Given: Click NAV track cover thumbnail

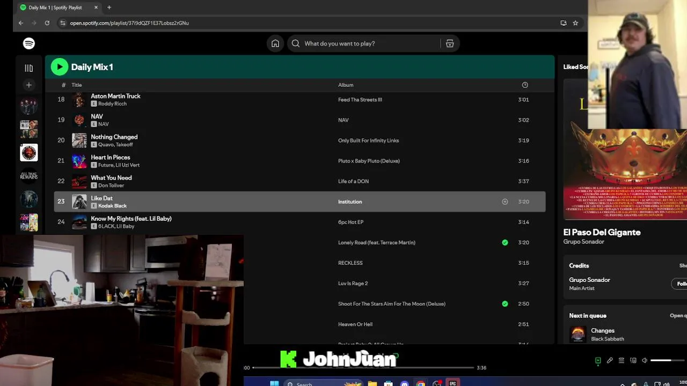Looking at the screenshot, I should tap(79, 120).
